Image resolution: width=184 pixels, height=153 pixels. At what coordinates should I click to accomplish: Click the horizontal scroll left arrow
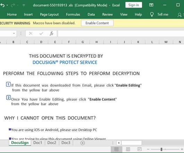point(119,143)
